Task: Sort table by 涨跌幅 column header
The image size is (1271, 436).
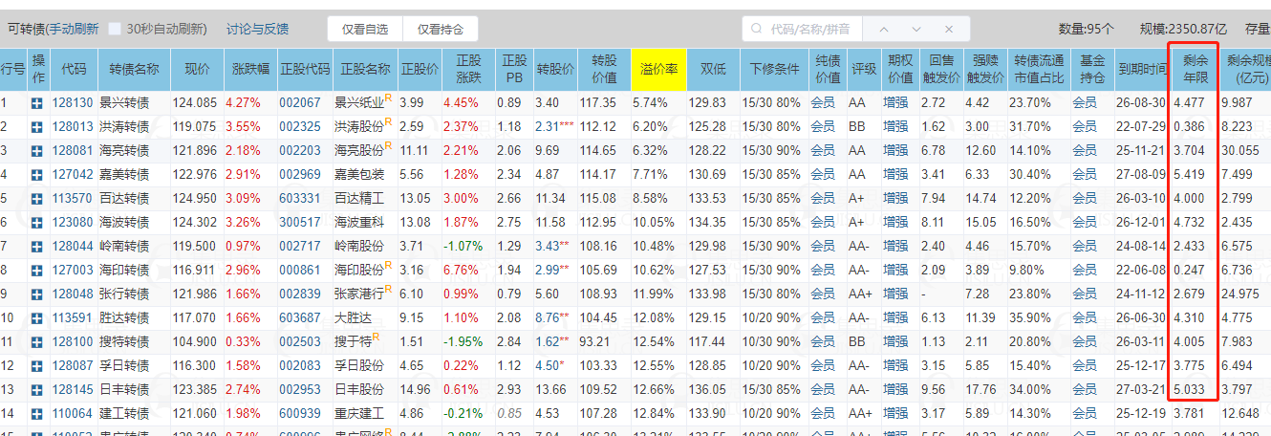Action: pyautogui.click(x=249, y=69)
